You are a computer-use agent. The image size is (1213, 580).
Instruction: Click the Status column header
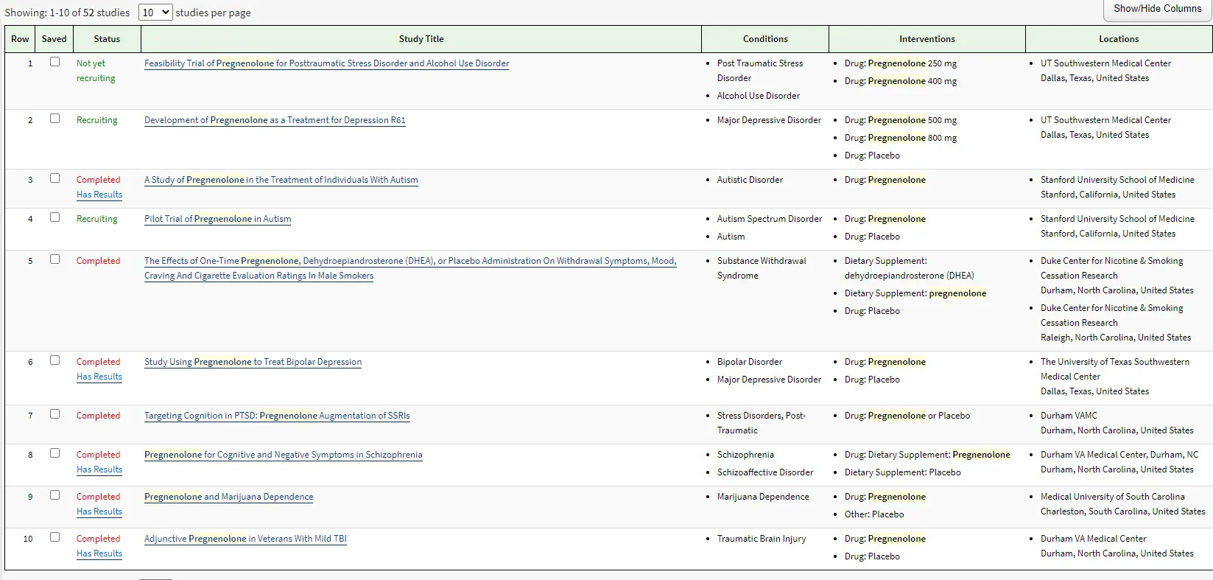pos(107,39)
